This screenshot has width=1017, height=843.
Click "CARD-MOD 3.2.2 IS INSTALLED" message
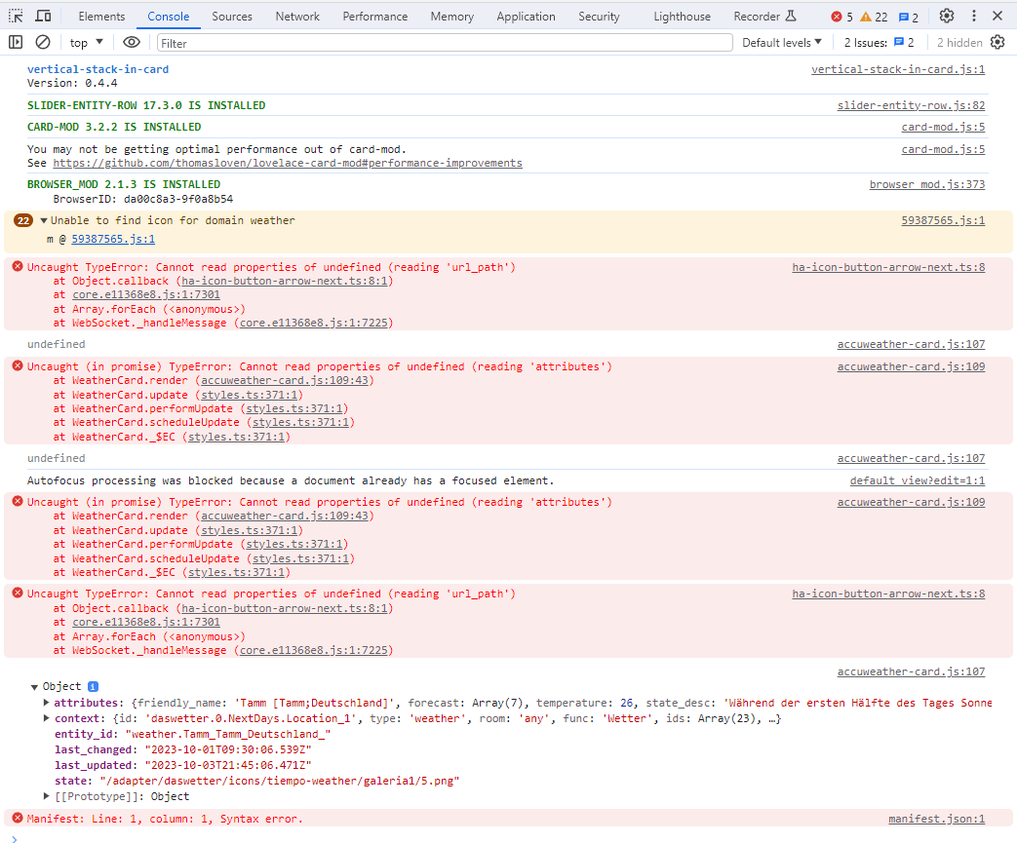click(114, 127)
